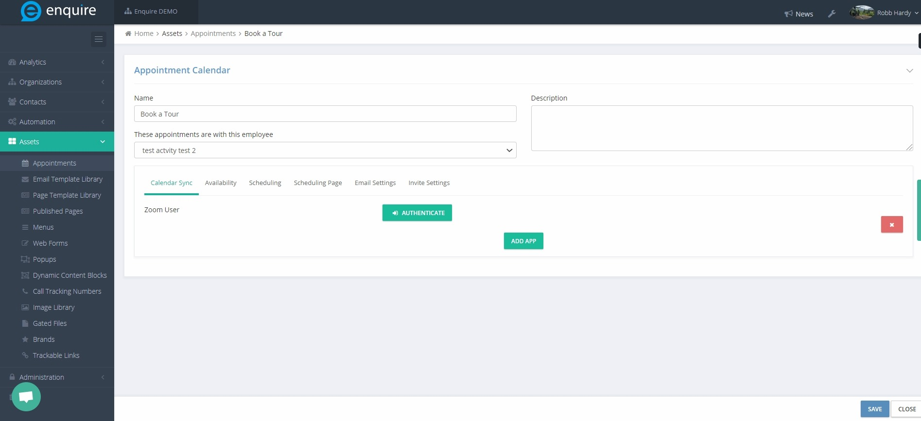Click the Automation gears icon

coord(12,122)
